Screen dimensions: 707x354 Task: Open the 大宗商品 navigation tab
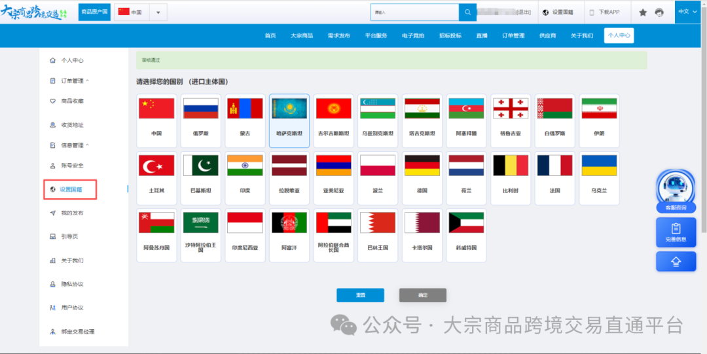pyautogui.click(x=302, y=36)
